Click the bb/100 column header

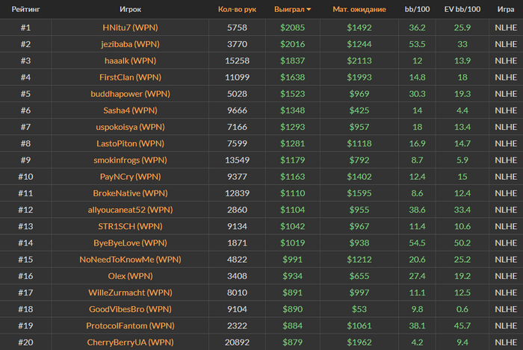coord(417,9)
